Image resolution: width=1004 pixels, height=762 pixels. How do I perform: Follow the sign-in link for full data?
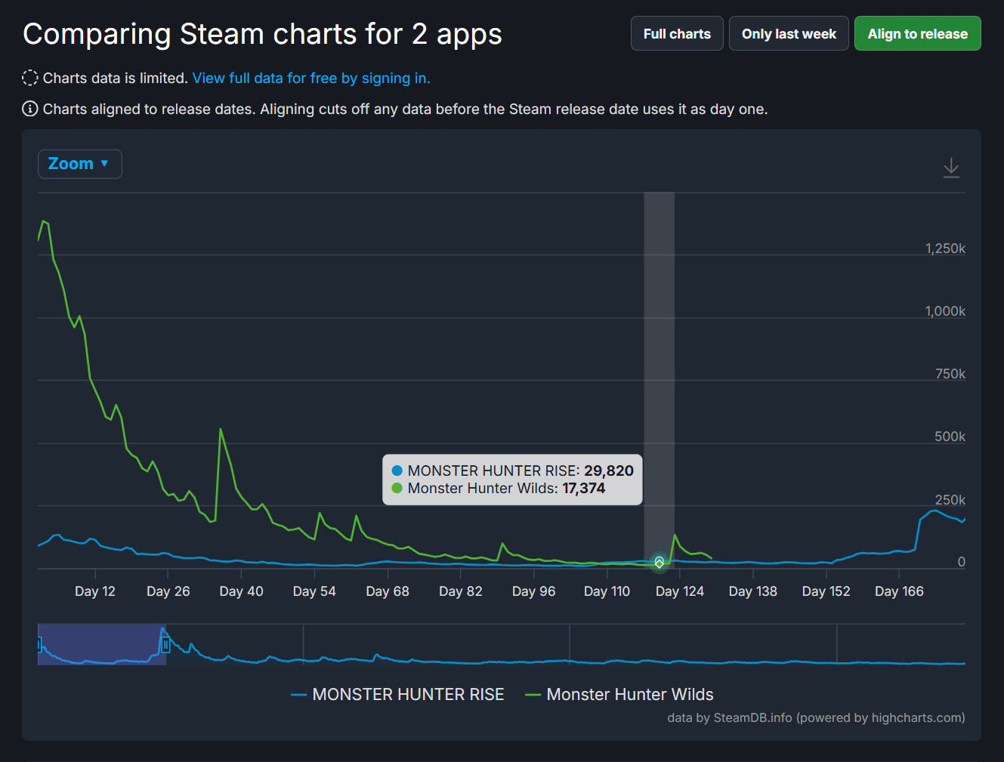click(311, 78)
